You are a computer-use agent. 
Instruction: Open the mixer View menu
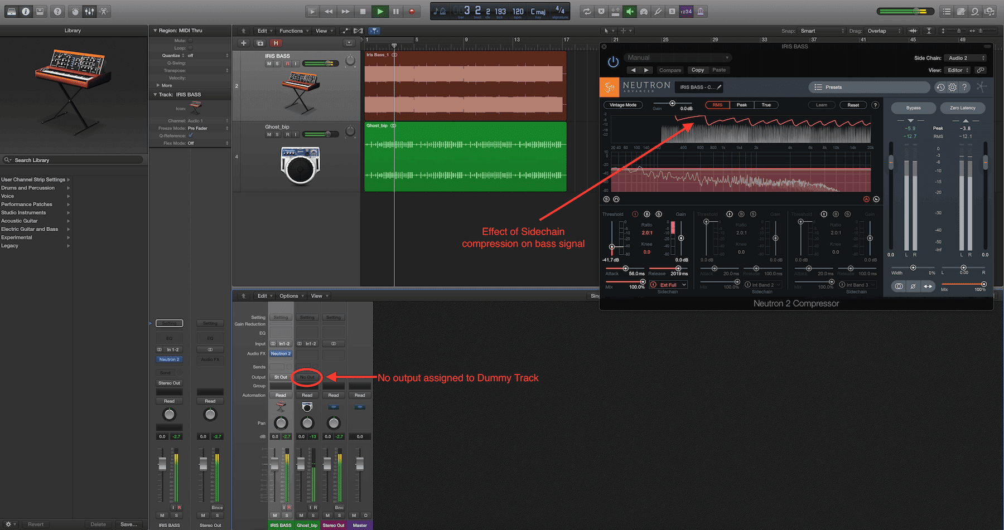(x=319, y=296)
